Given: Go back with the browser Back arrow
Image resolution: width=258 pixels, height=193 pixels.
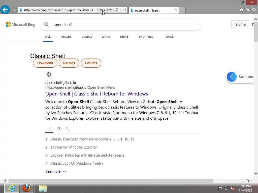Looking at the screenshot, I should coord(5,10).
